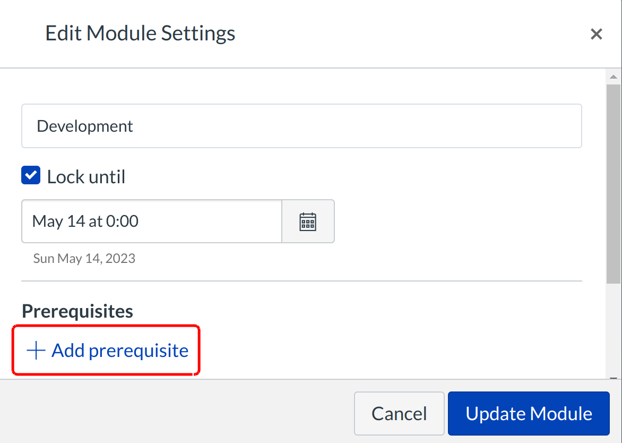The width and height of the screenshot is (622, 443).
Task: Click the scrollbar down arrow
Action: pos(613,377)
